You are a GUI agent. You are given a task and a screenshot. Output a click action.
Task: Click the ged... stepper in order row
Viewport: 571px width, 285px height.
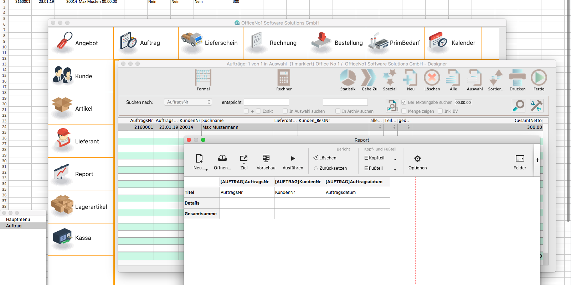pos(409,127)
